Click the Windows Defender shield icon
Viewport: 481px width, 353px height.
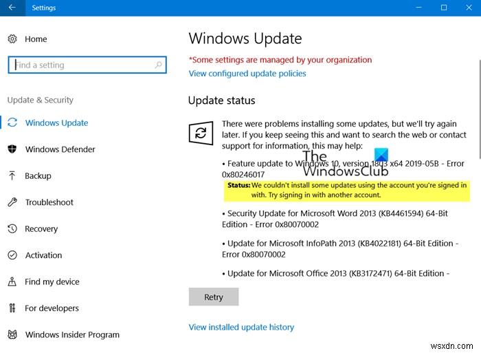tap(12, 149)
